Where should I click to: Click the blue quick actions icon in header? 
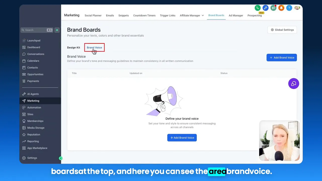click(x=265, y=8)
